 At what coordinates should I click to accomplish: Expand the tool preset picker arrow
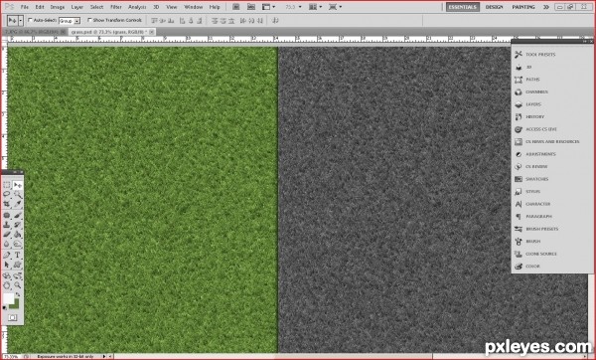pos(21,20)
